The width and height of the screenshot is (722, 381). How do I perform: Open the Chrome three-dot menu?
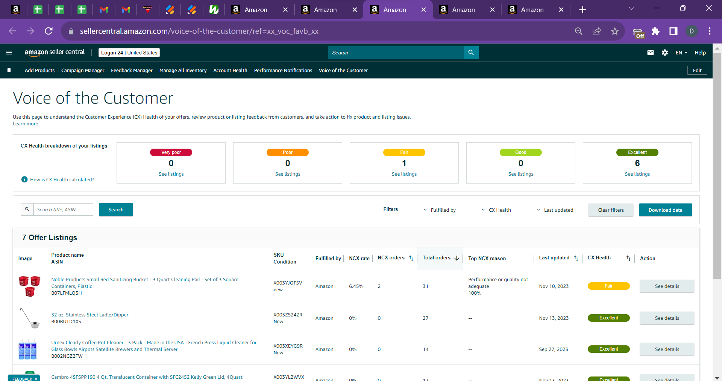click(x=710, y=31)
